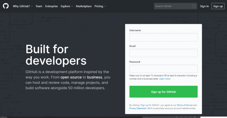Click the Sign up outlined button
This screenshot has width=227, height=118.
pyautogui.click(x=218, y=6)
